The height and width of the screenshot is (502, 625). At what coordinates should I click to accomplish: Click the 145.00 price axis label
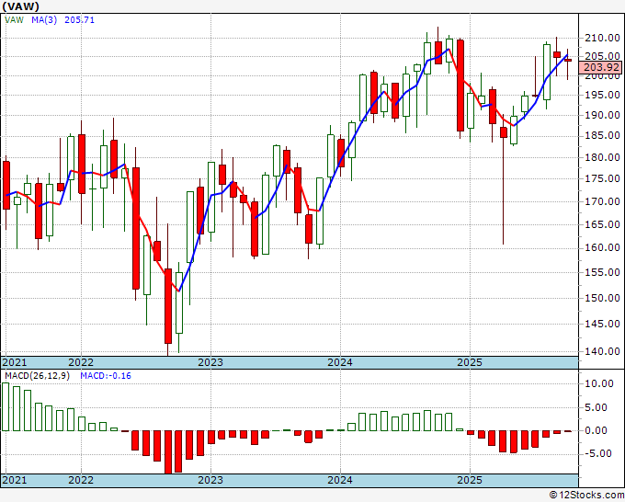(x=602, y=324)
